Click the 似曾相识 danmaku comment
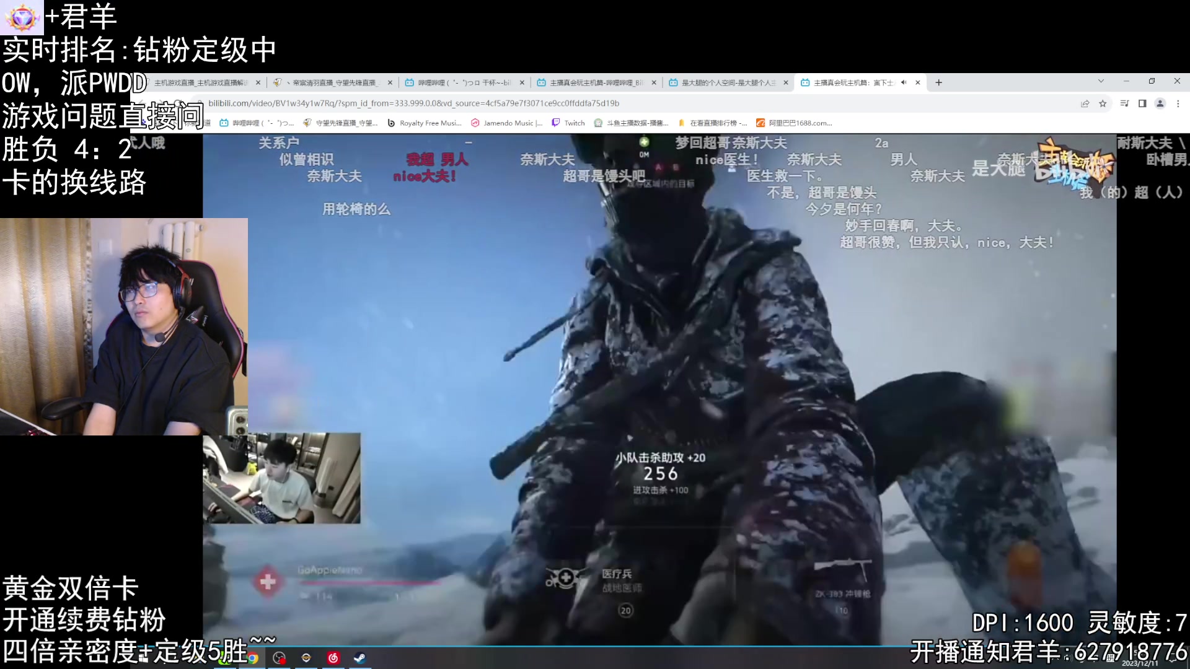 [306, 160]
